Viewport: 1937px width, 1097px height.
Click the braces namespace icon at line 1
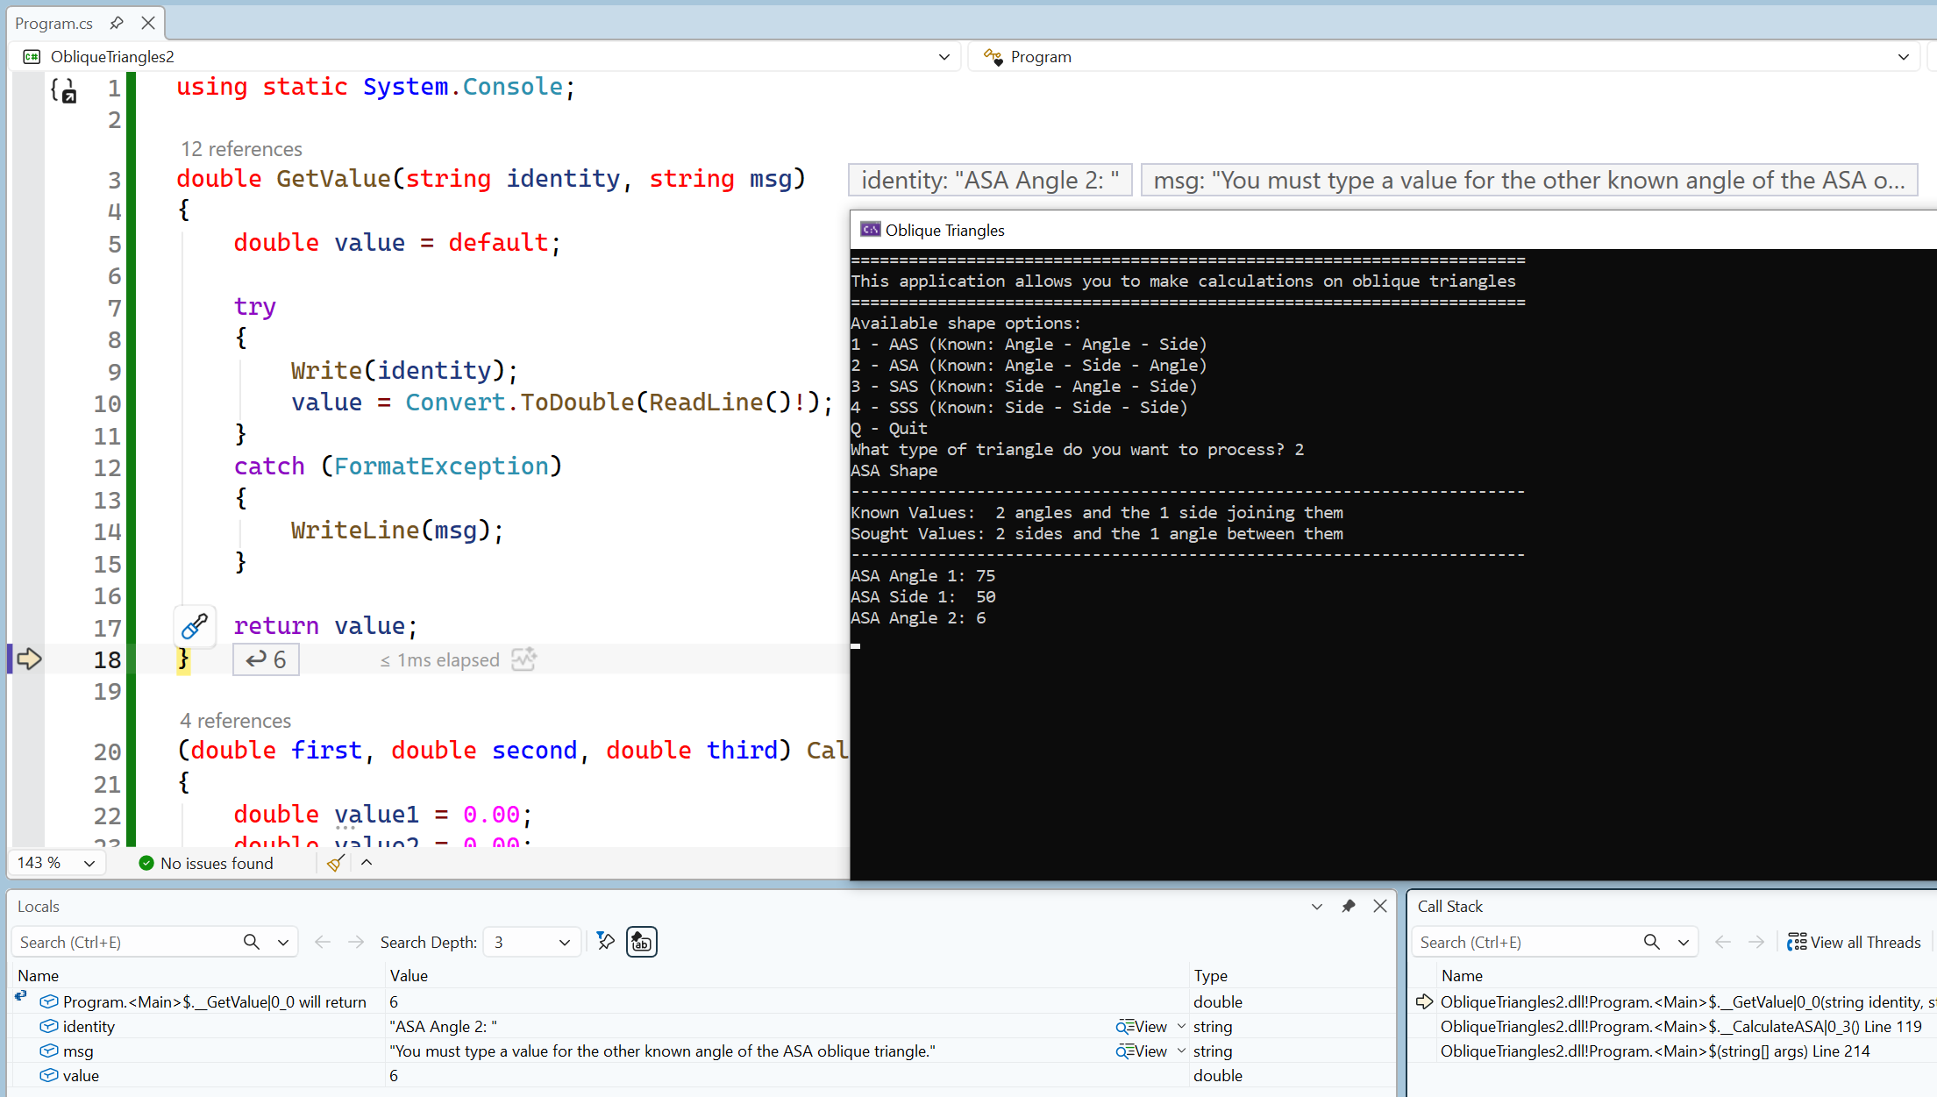63,89
